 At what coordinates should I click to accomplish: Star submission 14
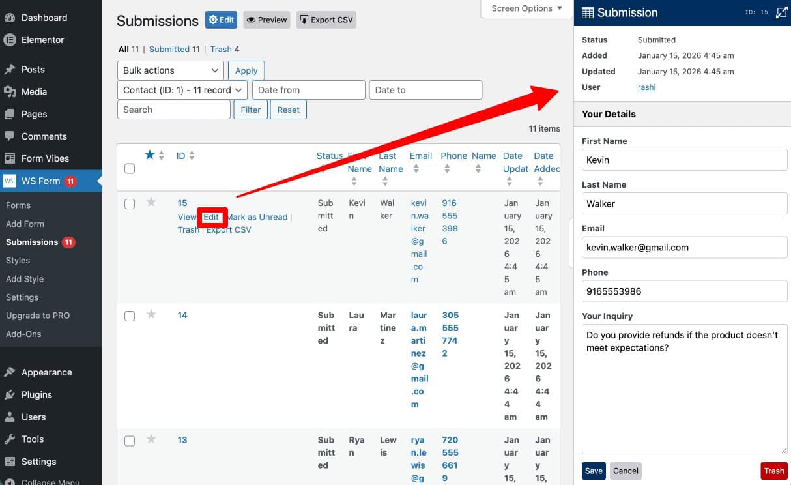click(x=151, y=314)
